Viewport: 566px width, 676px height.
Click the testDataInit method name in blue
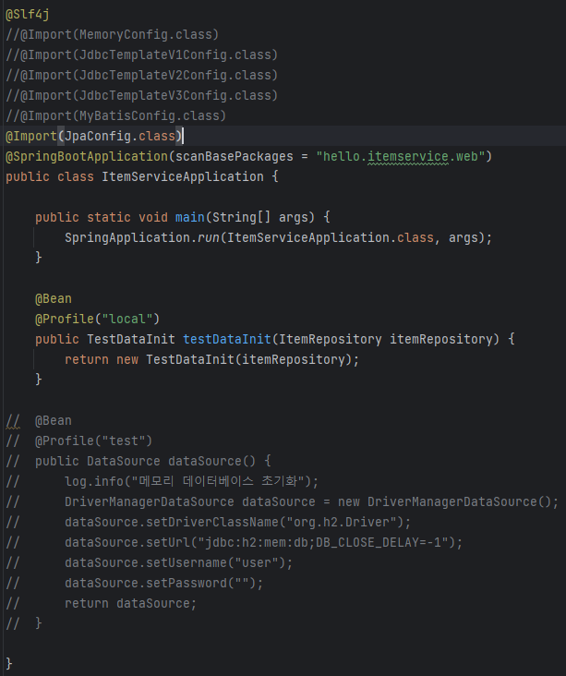pyautogui.click(x=227, y=339)
